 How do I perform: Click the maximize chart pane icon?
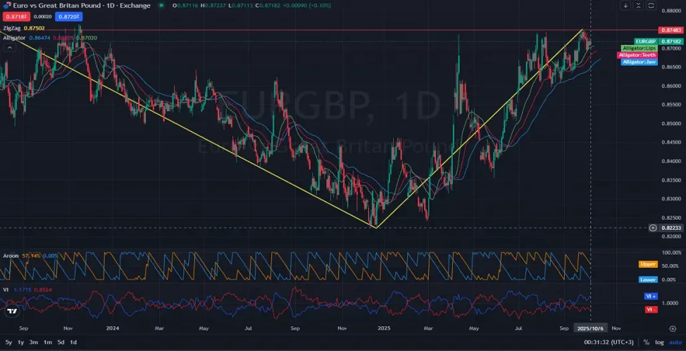coord(650,5)
